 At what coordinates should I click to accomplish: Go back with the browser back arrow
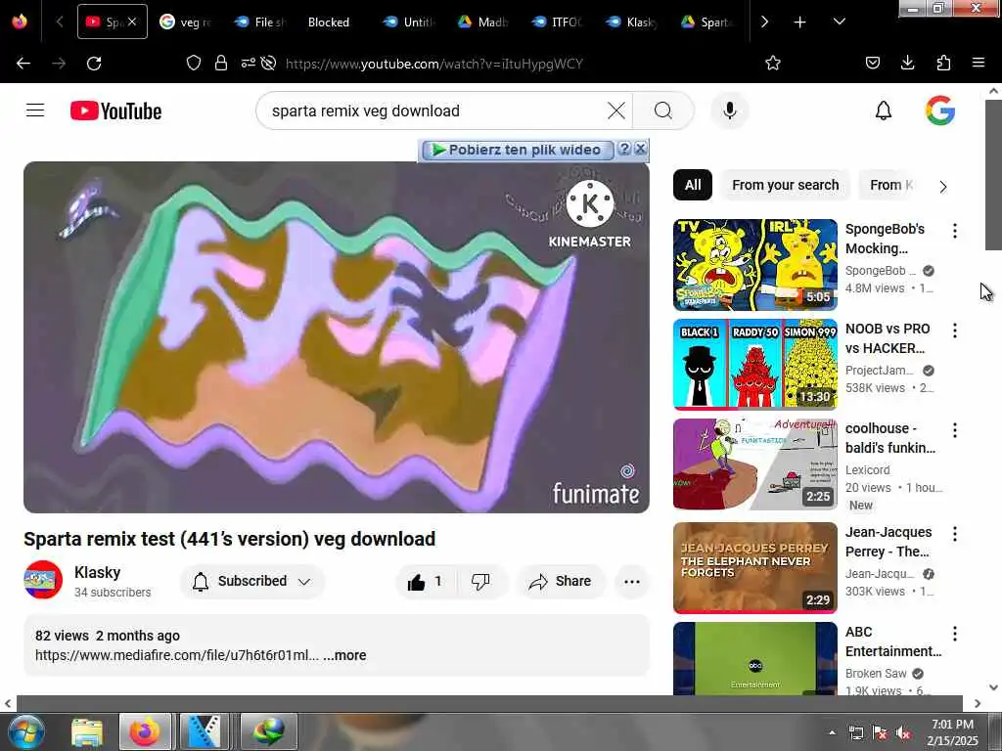23,64
